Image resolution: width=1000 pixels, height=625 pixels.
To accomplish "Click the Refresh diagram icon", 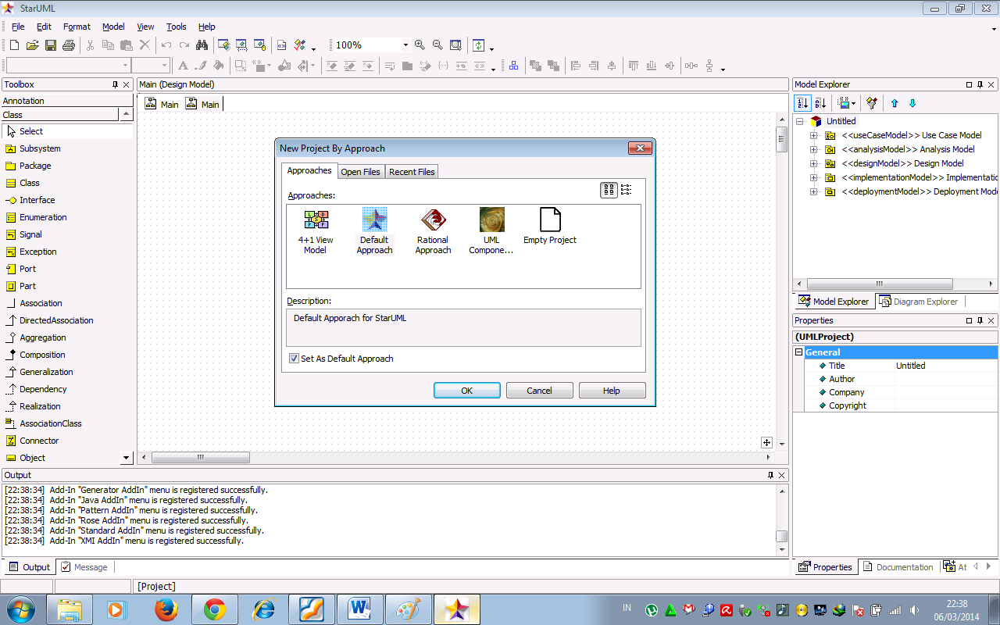I will 479,45.
